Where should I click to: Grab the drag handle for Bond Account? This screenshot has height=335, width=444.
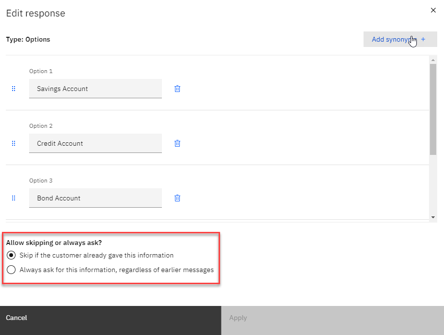click(x=14, y=198)
